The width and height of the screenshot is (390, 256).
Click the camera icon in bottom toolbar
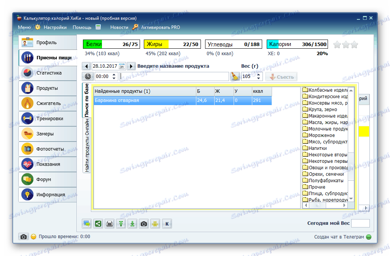(x=144, y=224)
